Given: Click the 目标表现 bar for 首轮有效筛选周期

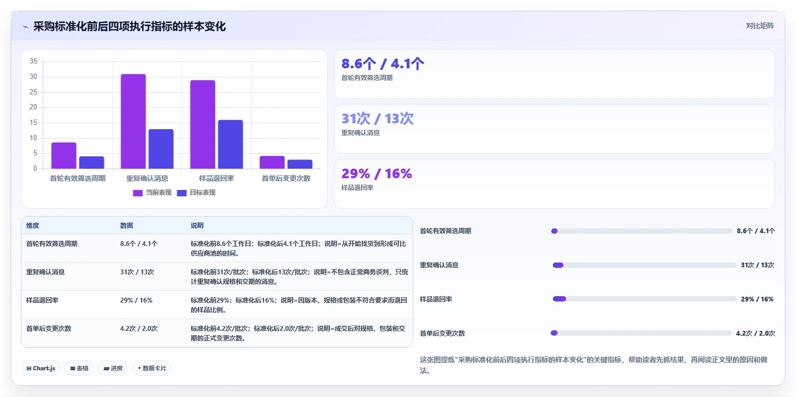Looking at the screenshot, I should click(x=91, y=163).
